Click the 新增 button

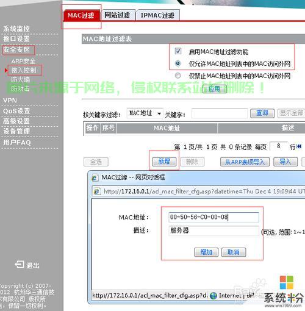tap(164, 162)
